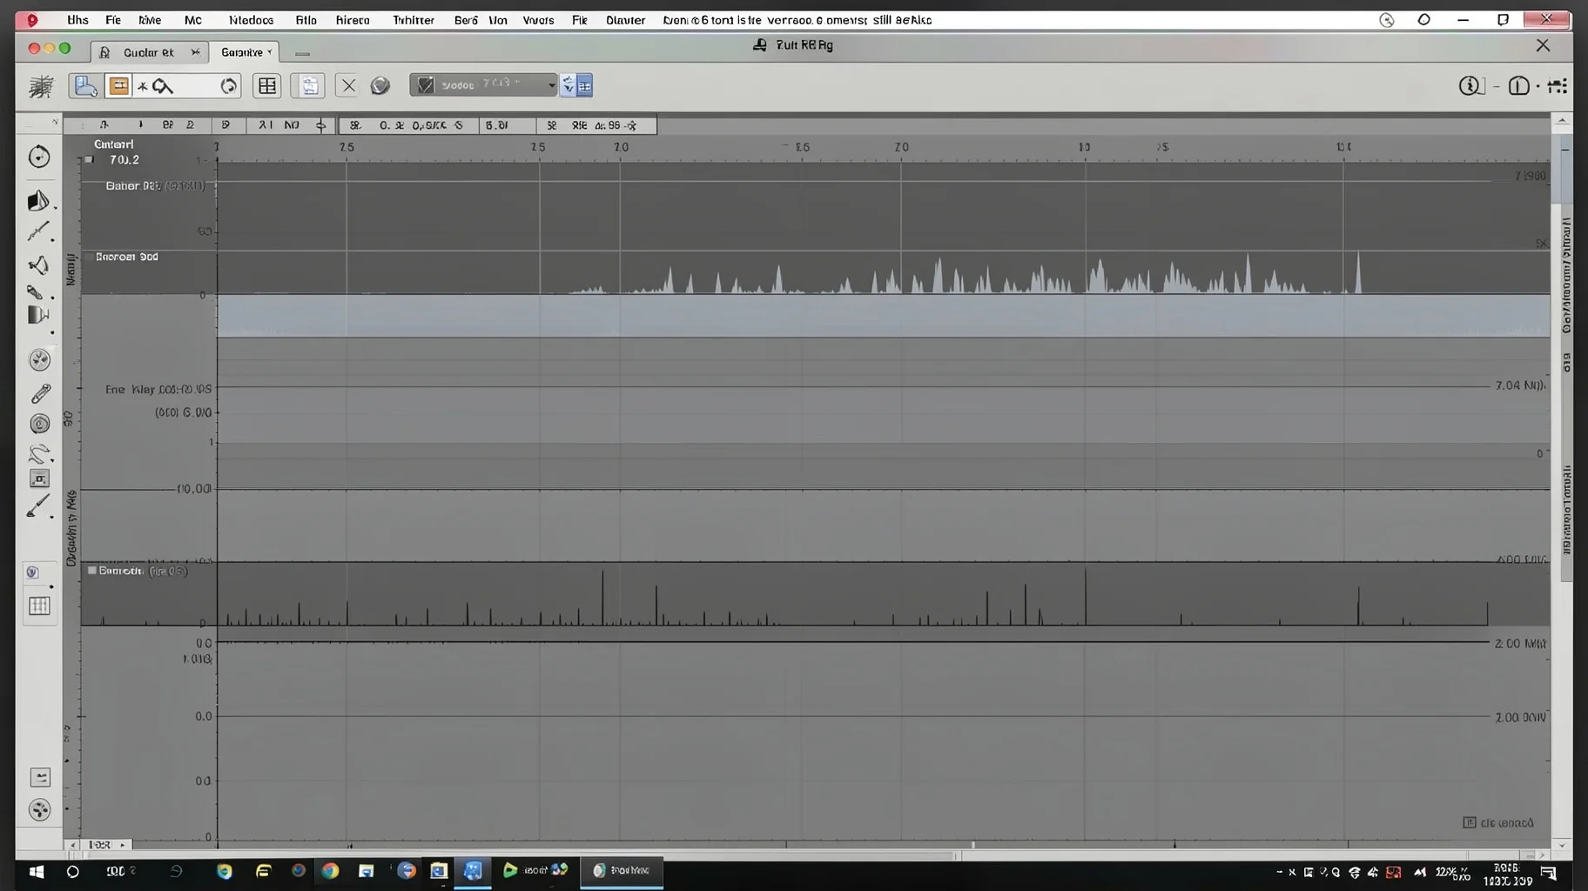
Task: Click the grid dots icon at toolbar right
Action: pos(1558,85)
